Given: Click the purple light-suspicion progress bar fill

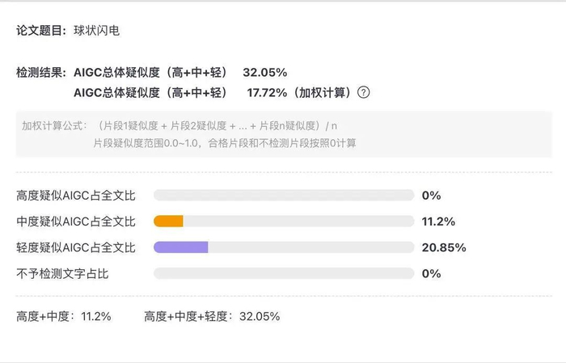Looking at the screenshot, I should [181, 247].
